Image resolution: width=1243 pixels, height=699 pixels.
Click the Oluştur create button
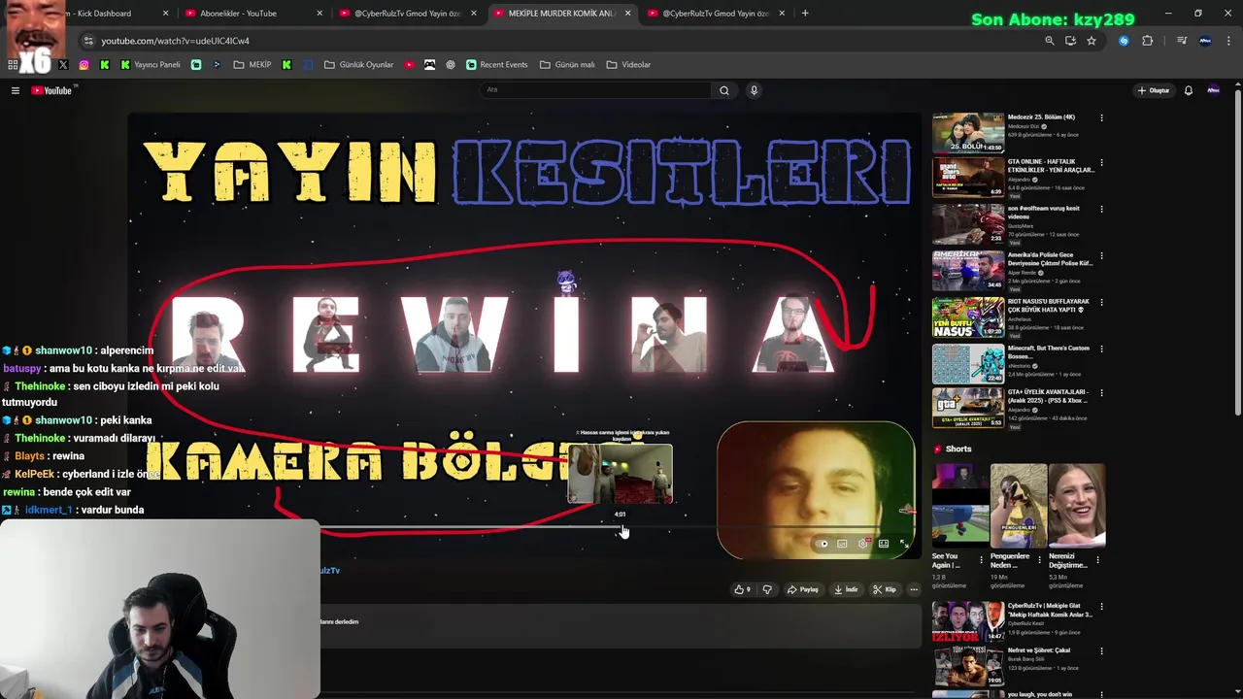pyautogui.click(x=1154, y=90)
